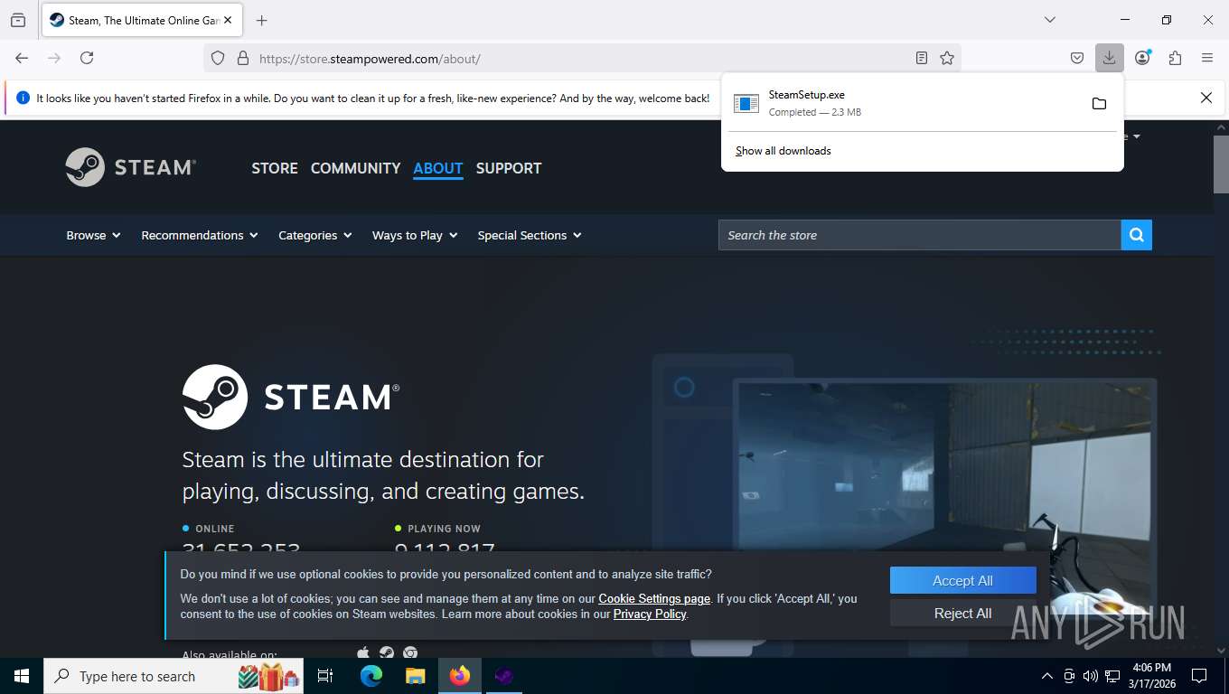Click the store search magnifier button
Image resolution: width=1229 pixels, height=694 pixels.
tap(1137, 235)
